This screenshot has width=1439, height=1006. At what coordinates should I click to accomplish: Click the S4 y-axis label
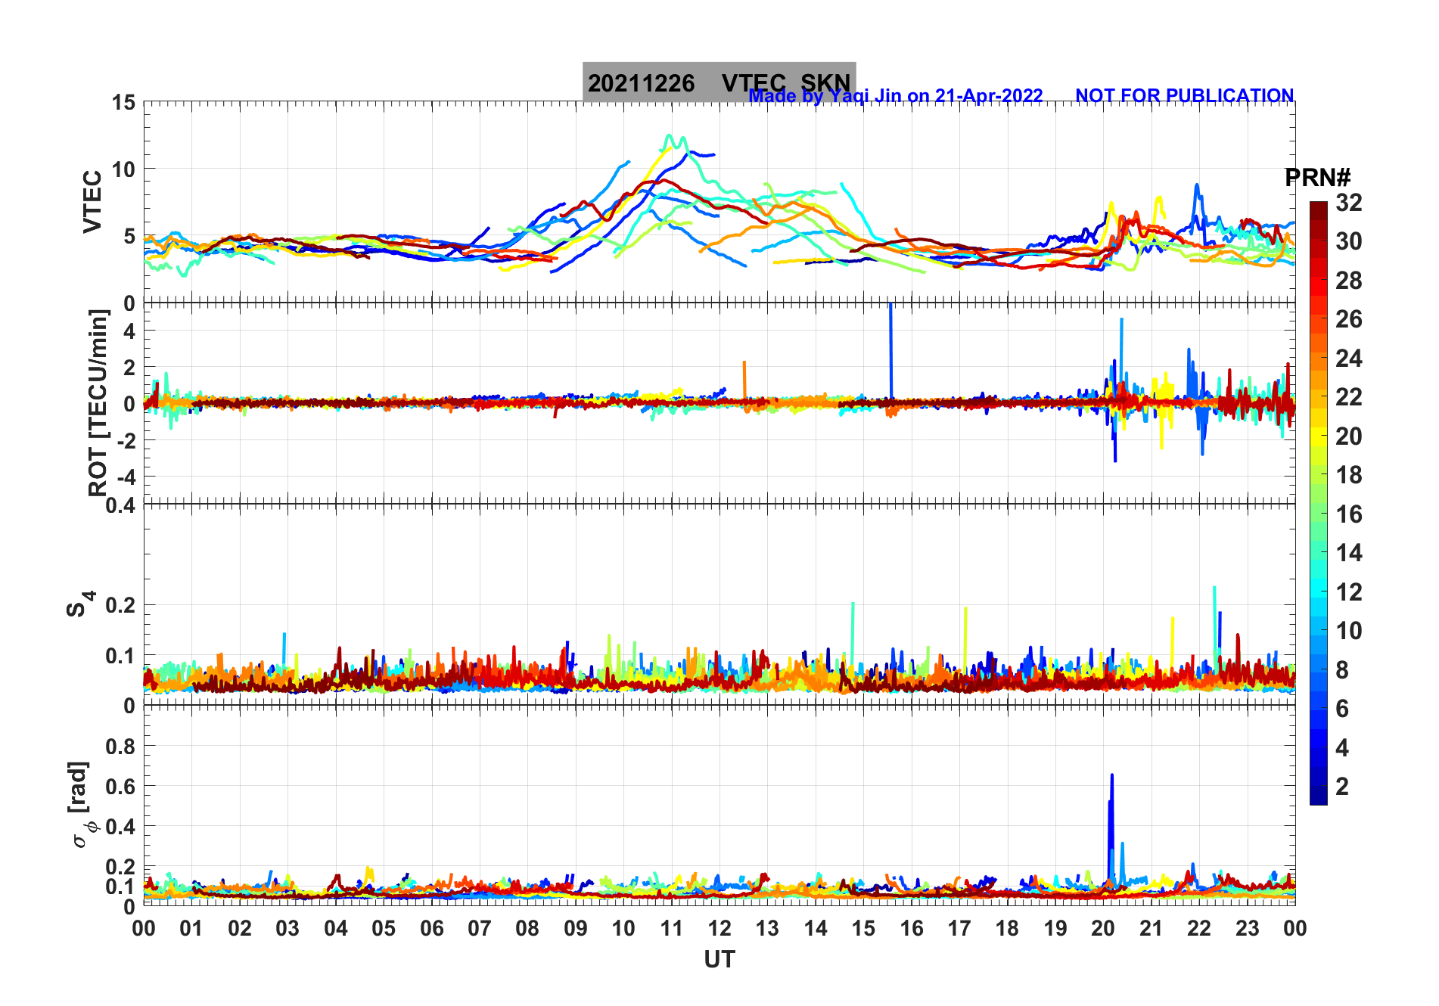80,604
